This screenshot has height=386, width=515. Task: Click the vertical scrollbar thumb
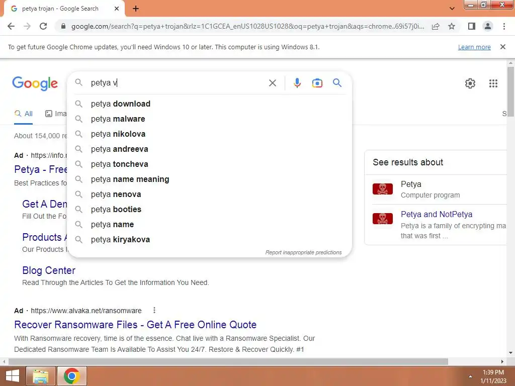click(x=510, y=91)
